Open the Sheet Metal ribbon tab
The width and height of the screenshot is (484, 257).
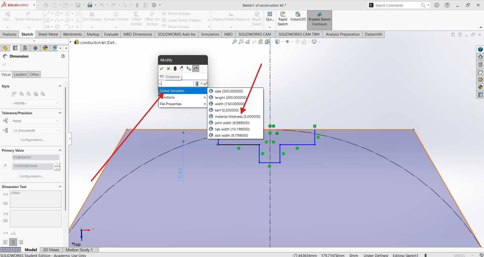tap(48, 34)
